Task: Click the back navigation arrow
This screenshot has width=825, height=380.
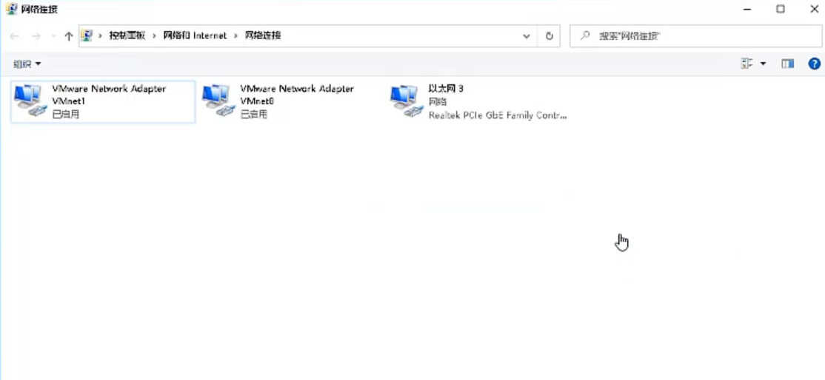Action: [x=14, y=35]
